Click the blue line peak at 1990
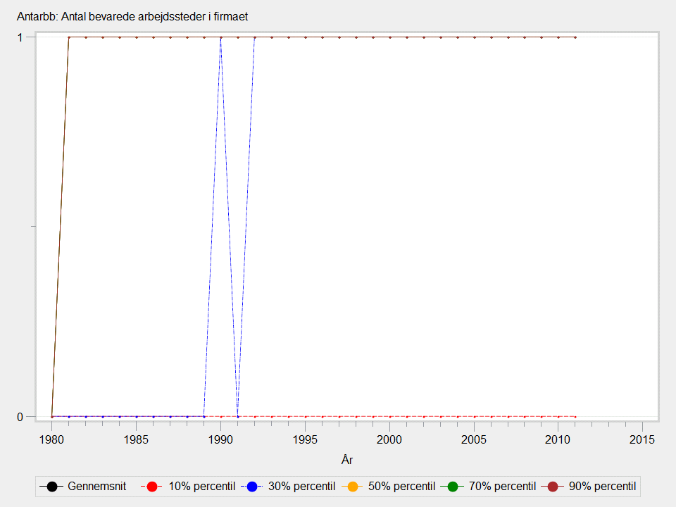Image resolution: width=676 pixels, height=507 pixels. tap(221, 37)
